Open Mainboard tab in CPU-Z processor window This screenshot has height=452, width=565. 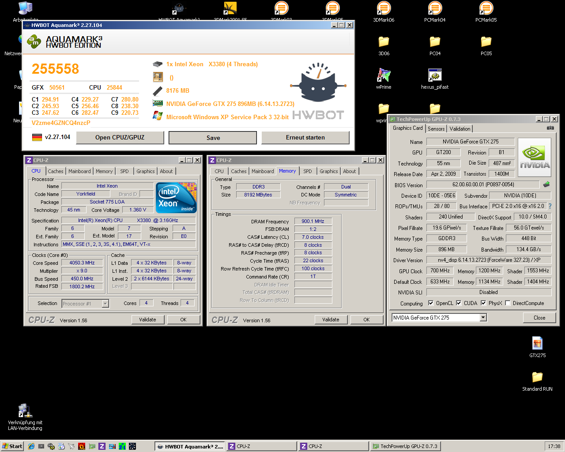coord(79,171)
